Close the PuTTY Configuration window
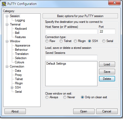This screenshot has height=119, width=123. pos(114,3)
